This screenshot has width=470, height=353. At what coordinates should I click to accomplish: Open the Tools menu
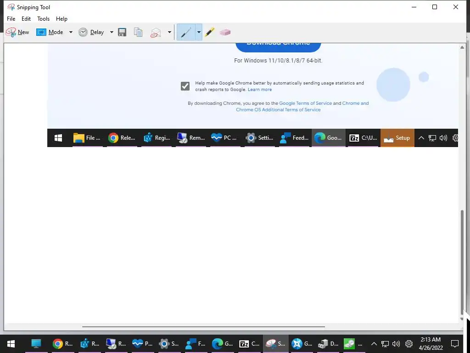coord(44,18)
